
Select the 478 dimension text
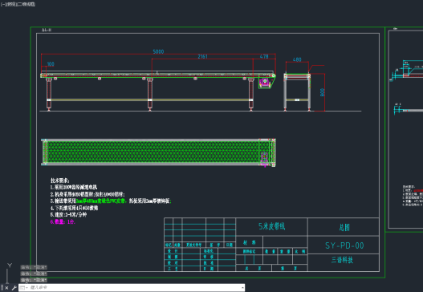coord(264,56)
